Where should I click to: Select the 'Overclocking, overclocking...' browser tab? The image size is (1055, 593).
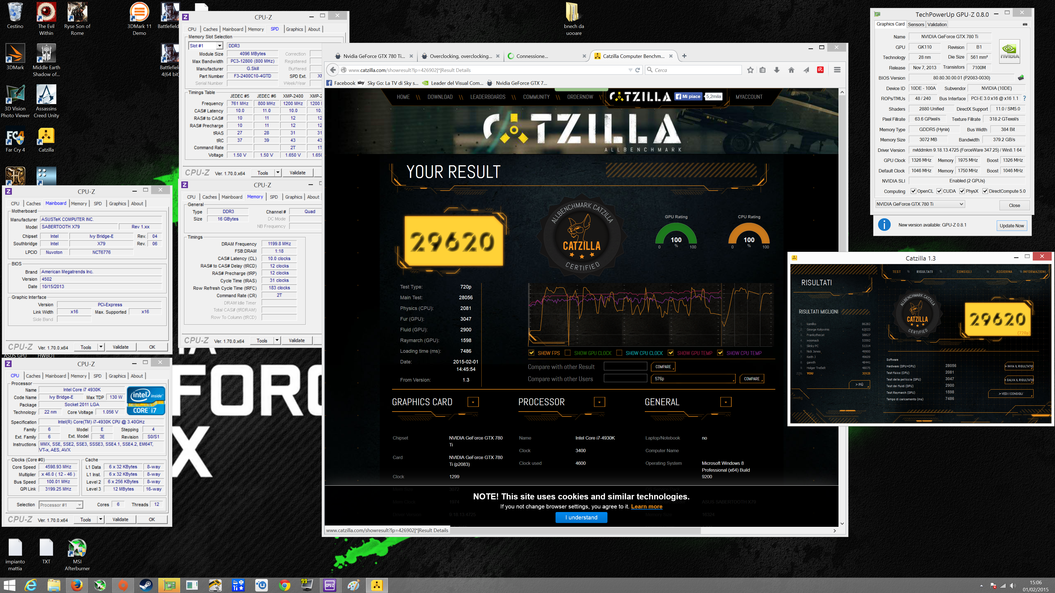pos(460,56)
